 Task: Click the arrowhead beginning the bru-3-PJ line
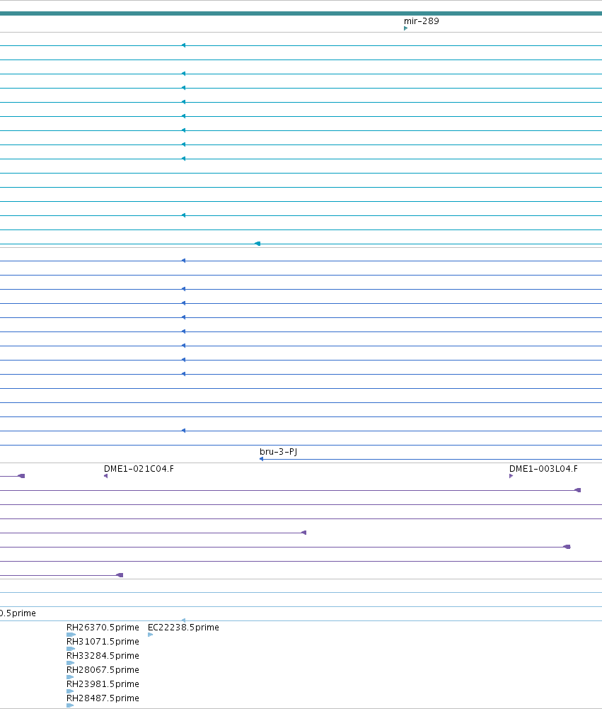point(261,459)
